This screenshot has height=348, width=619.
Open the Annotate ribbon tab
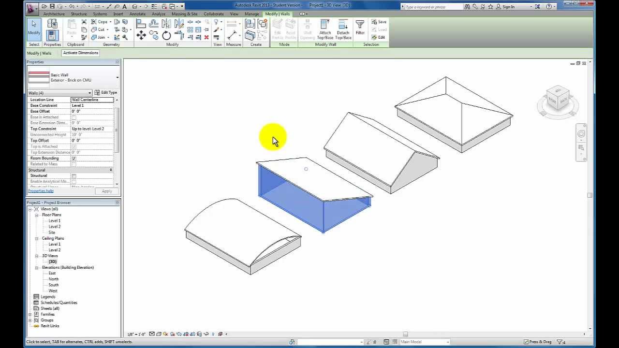pos(137,14)
